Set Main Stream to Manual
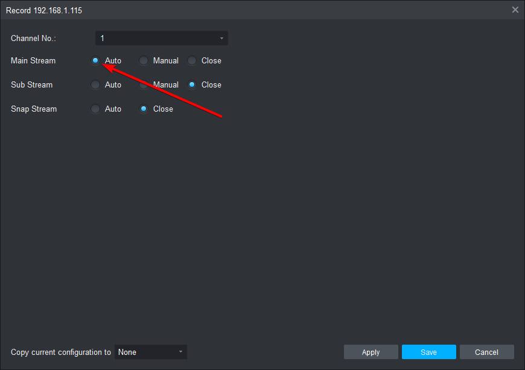This screenshot has height=370, width=525. coord(144,60)
